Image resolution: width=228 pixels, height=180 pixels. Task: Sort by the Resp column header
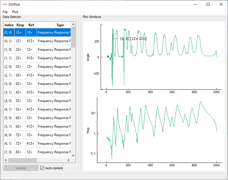click(x=20, y=25)
